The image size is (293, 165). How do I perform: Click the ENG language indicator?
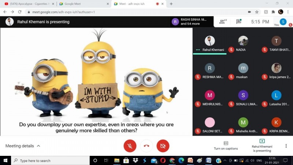[259, 161]
